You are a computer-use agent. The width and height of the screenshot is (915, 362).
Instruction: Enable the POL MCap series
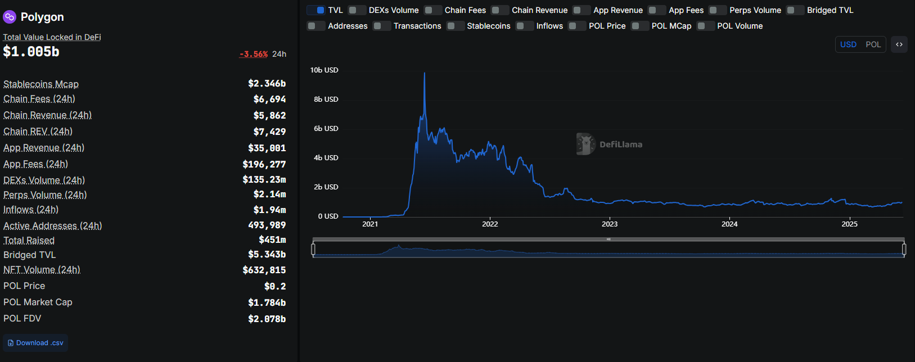pyautogui.click(x=640, y=26)
